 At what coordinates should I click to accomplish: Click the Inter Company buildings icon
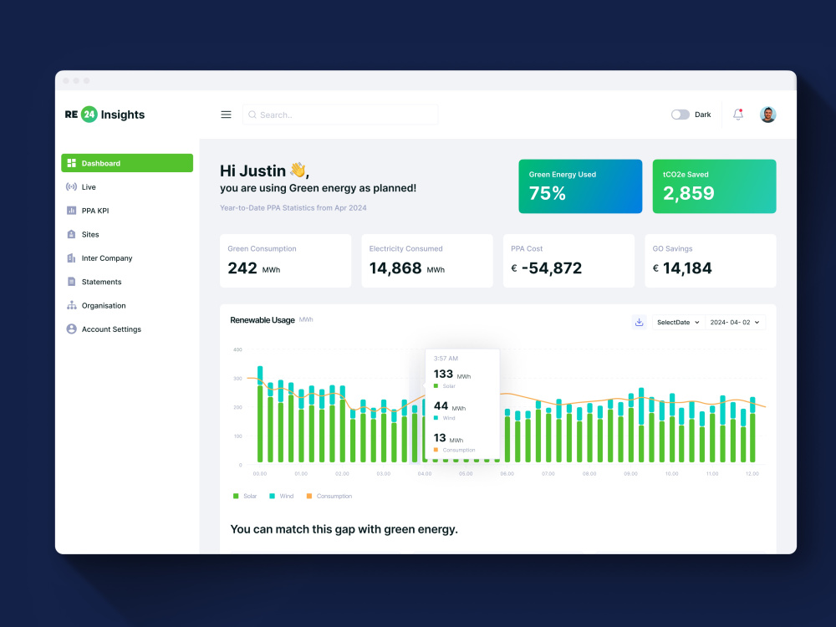[71, 258]
